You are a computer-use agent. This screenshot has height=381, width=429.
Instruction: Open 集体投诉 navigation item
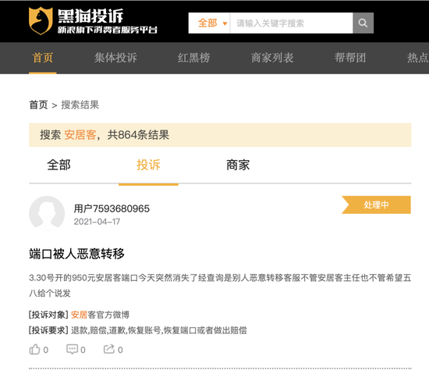[115, 58]
